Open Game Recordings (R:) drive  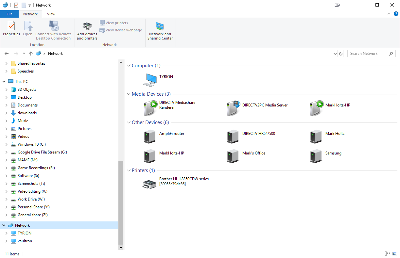click(36, 168)
